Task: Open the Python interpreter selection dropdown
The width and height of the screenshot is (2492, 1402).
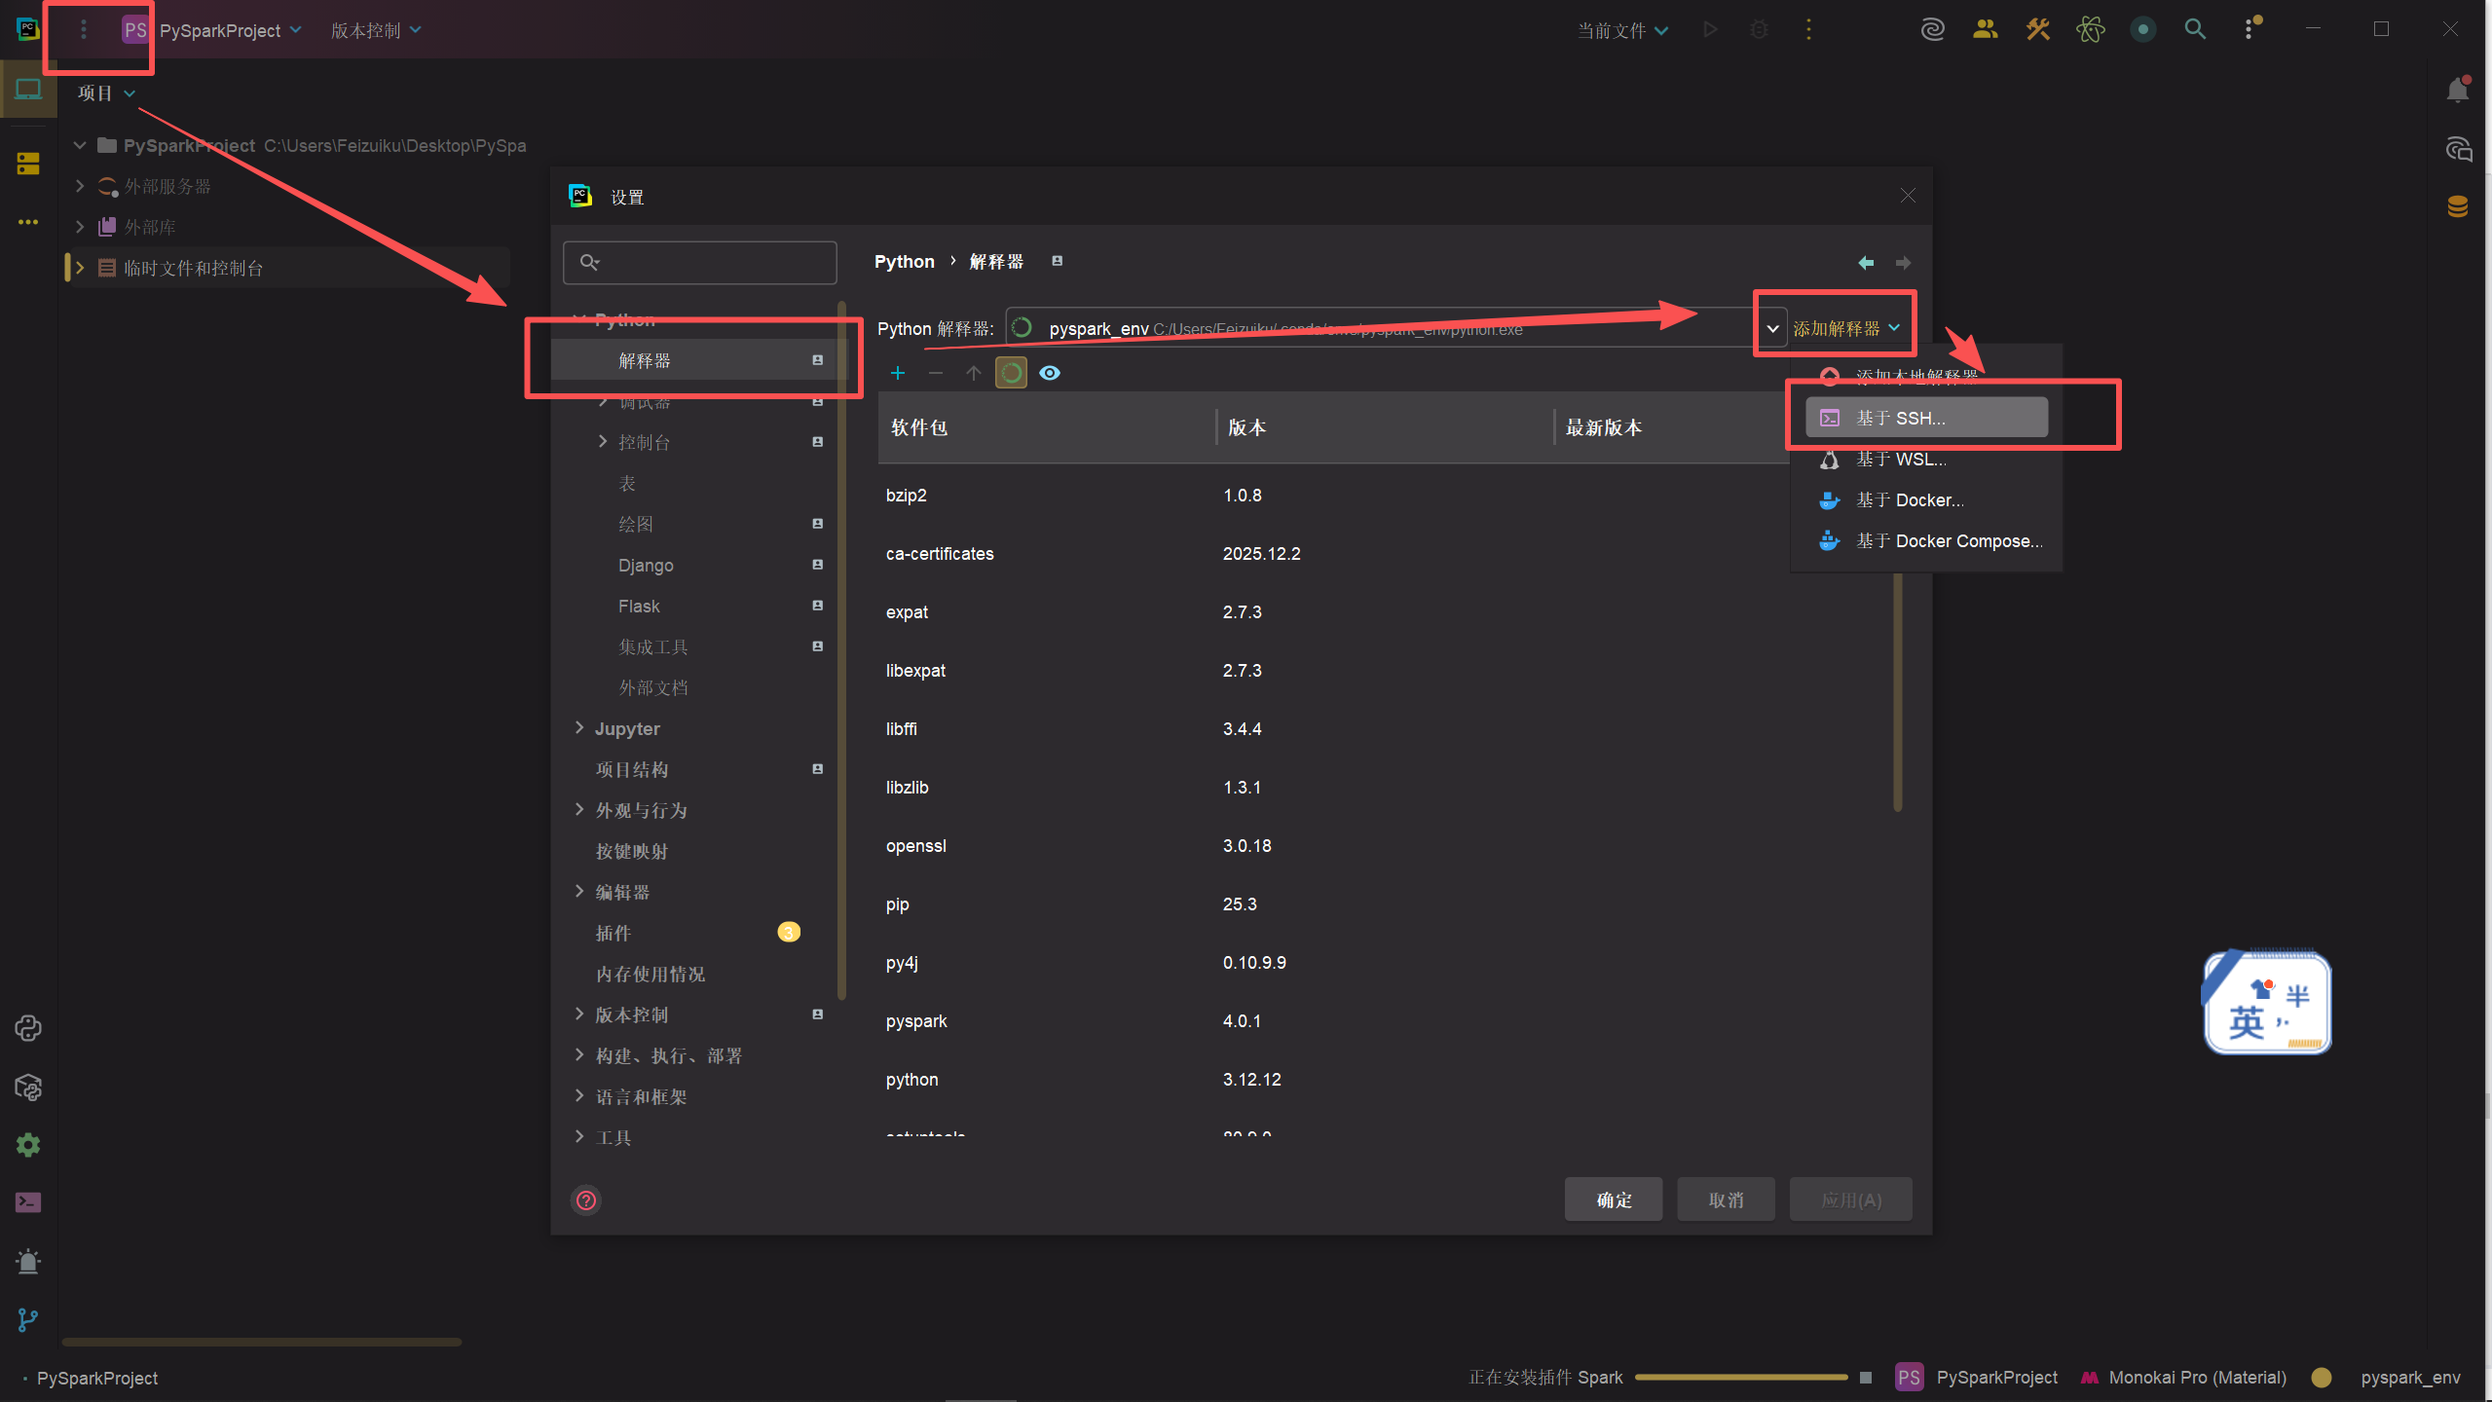Action: click(x=1772, y=329)
